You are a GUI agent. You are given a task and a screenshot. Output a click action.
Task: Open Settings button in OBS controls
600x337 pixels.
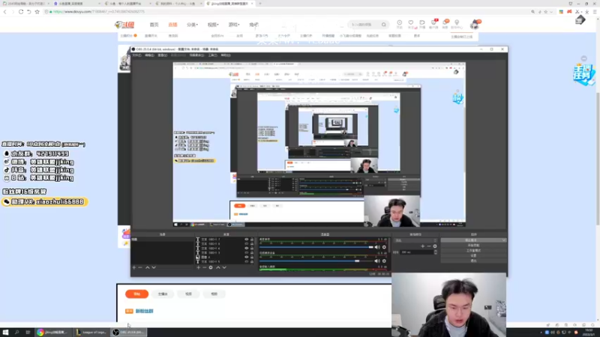point(473,255)
